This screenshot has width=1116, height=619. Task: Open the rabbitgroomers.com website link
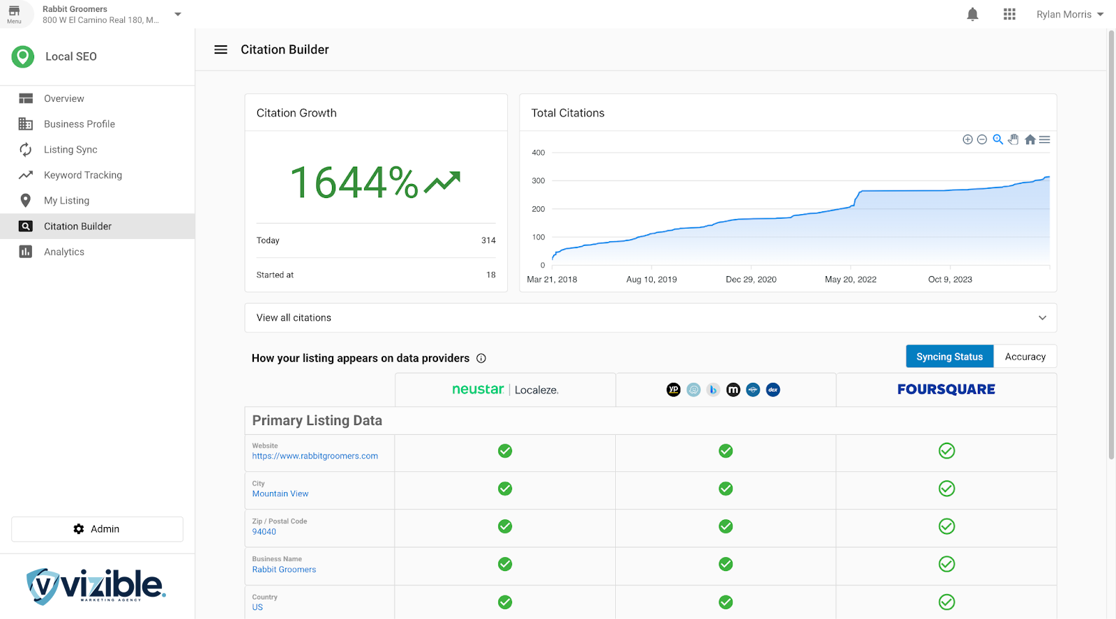pyautogui.click(x=315, y=456)
